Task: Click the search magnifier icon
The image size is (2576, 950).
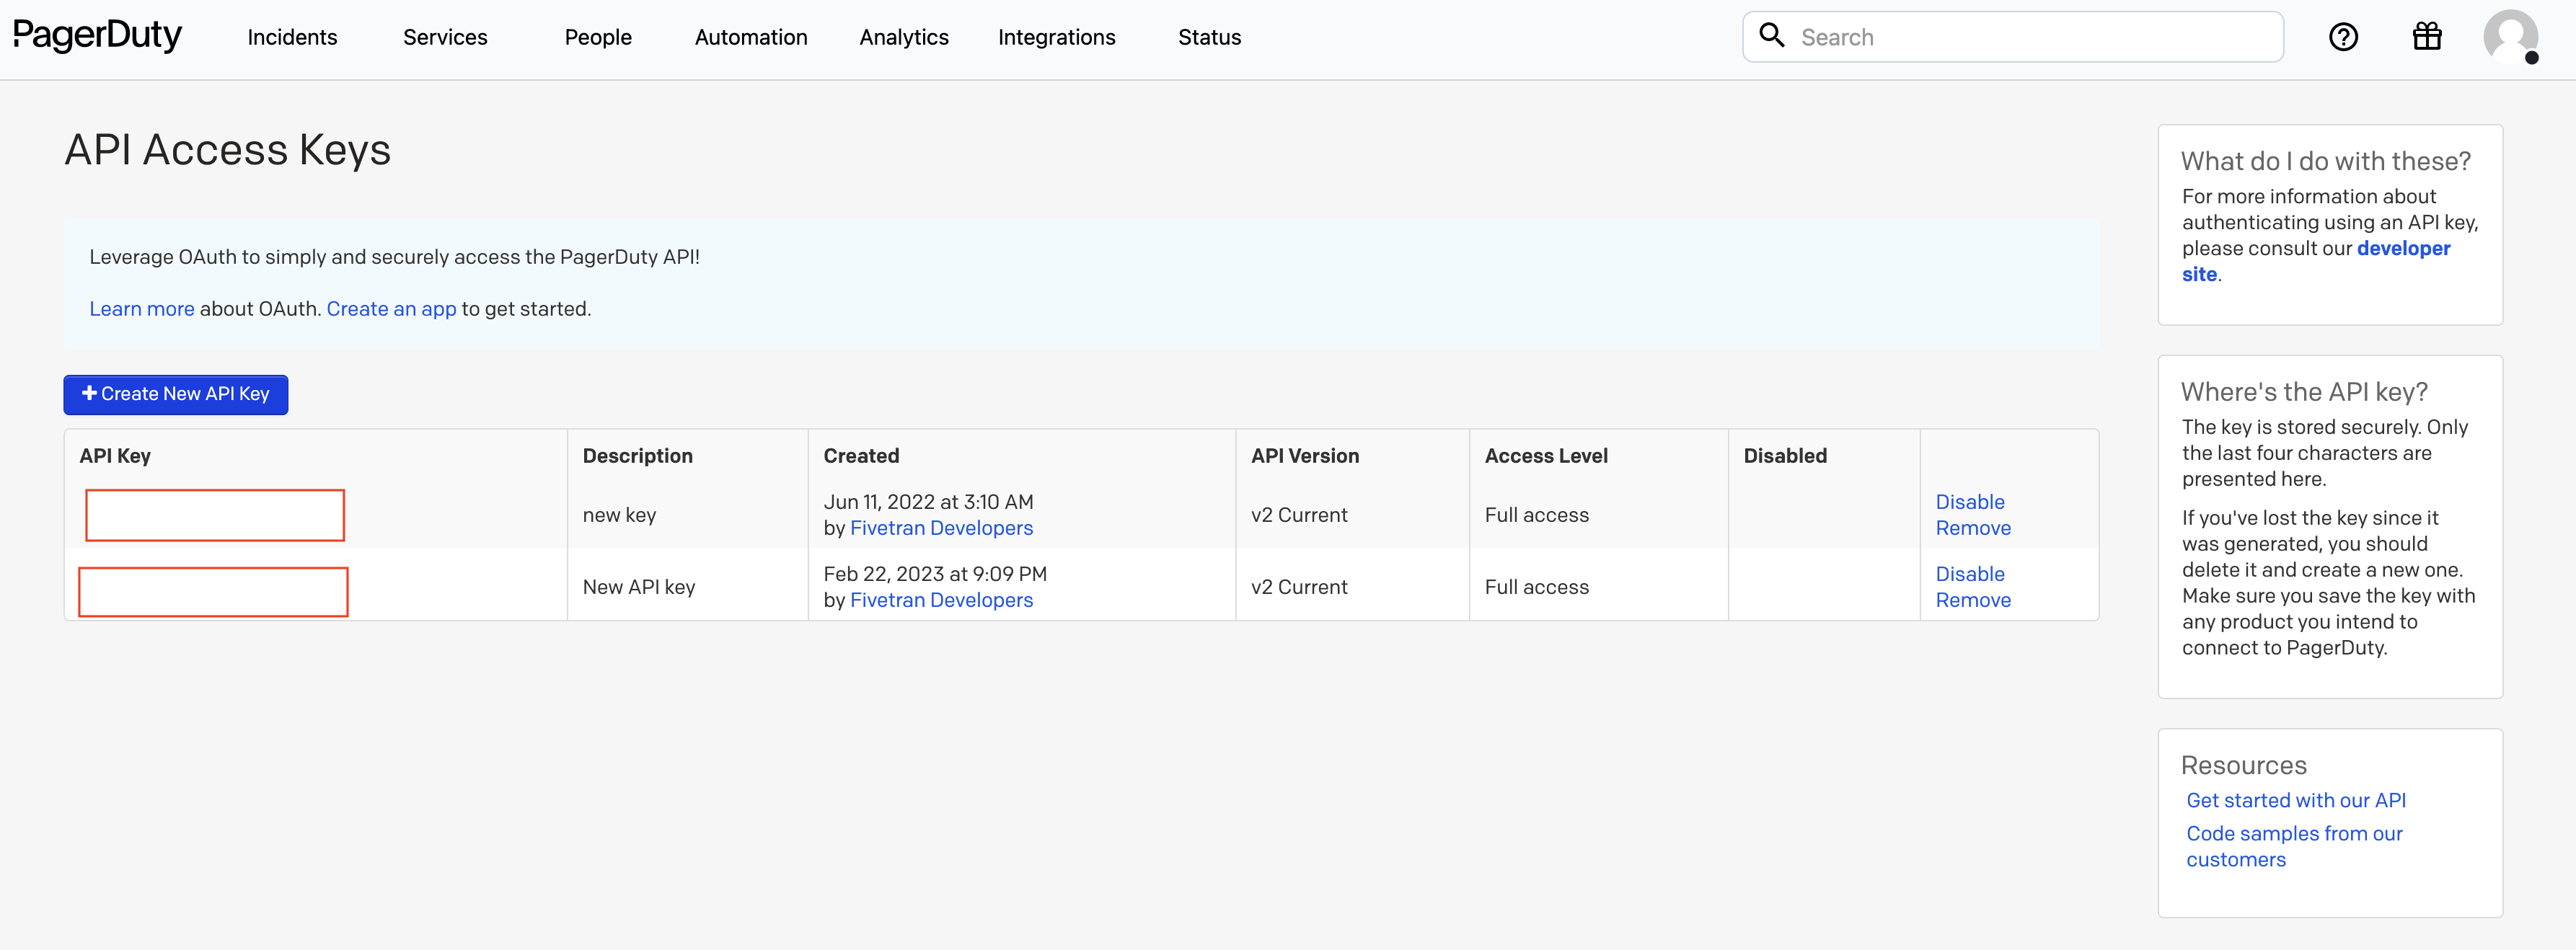Action: (1771, 36)
